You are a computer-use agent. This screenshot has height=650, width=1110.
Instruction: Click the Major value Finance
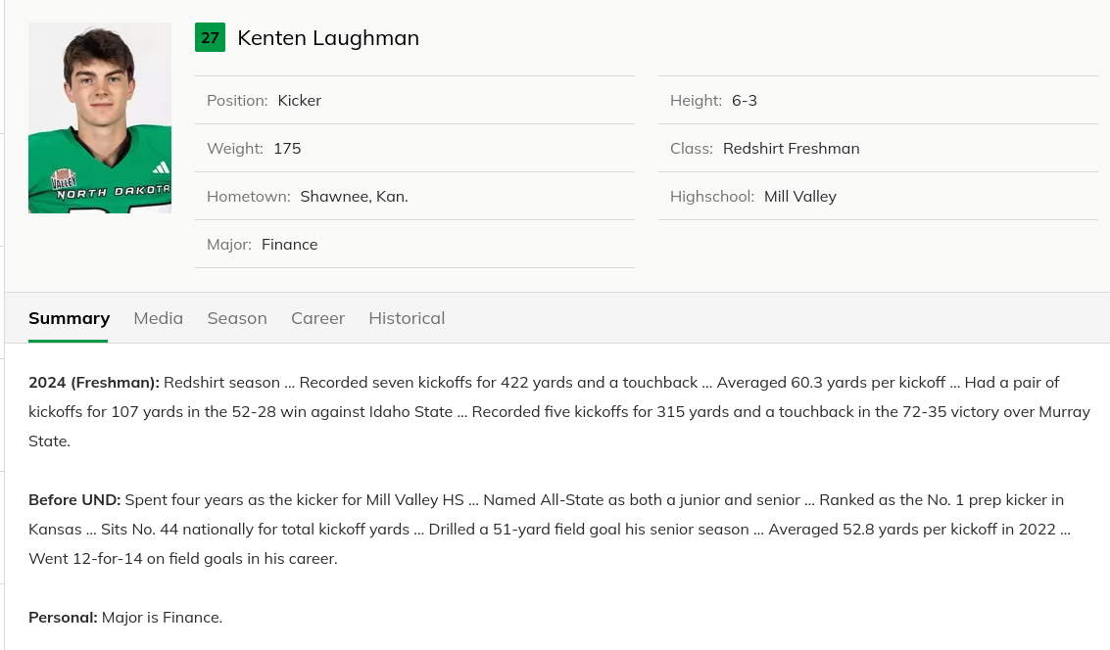(x=289, y=245)
